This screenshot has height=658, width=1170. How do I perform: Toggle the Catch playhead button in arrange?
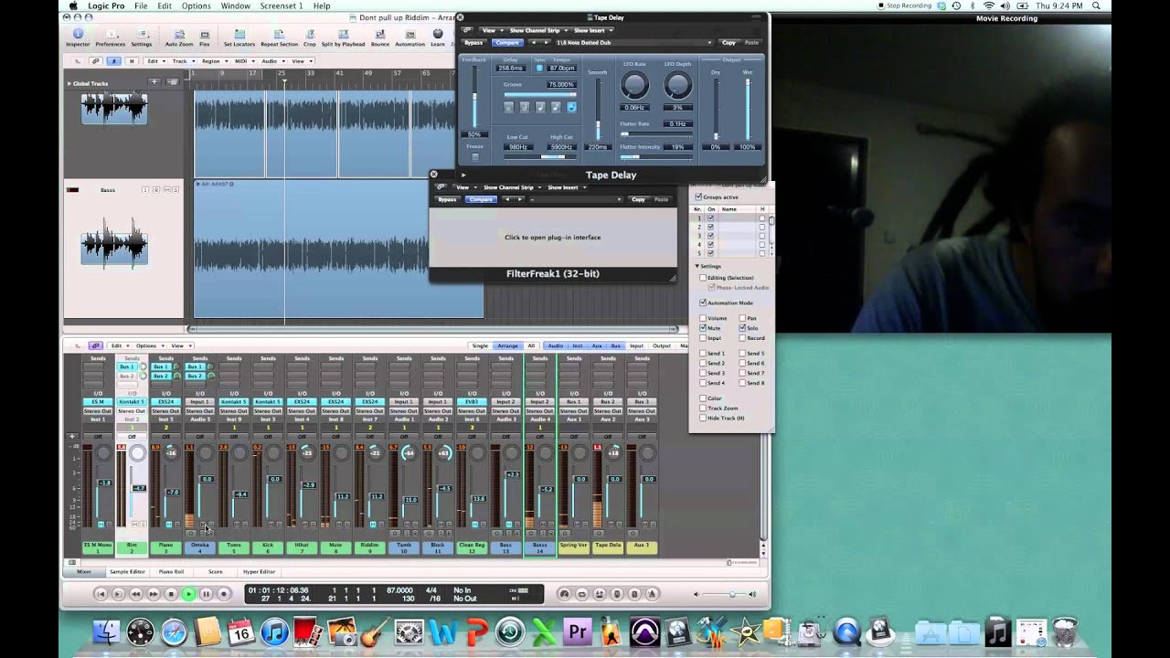click(113, 61)
